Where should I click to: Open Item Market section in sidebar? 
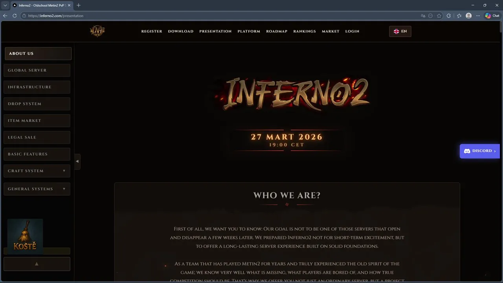pos(37,121)
